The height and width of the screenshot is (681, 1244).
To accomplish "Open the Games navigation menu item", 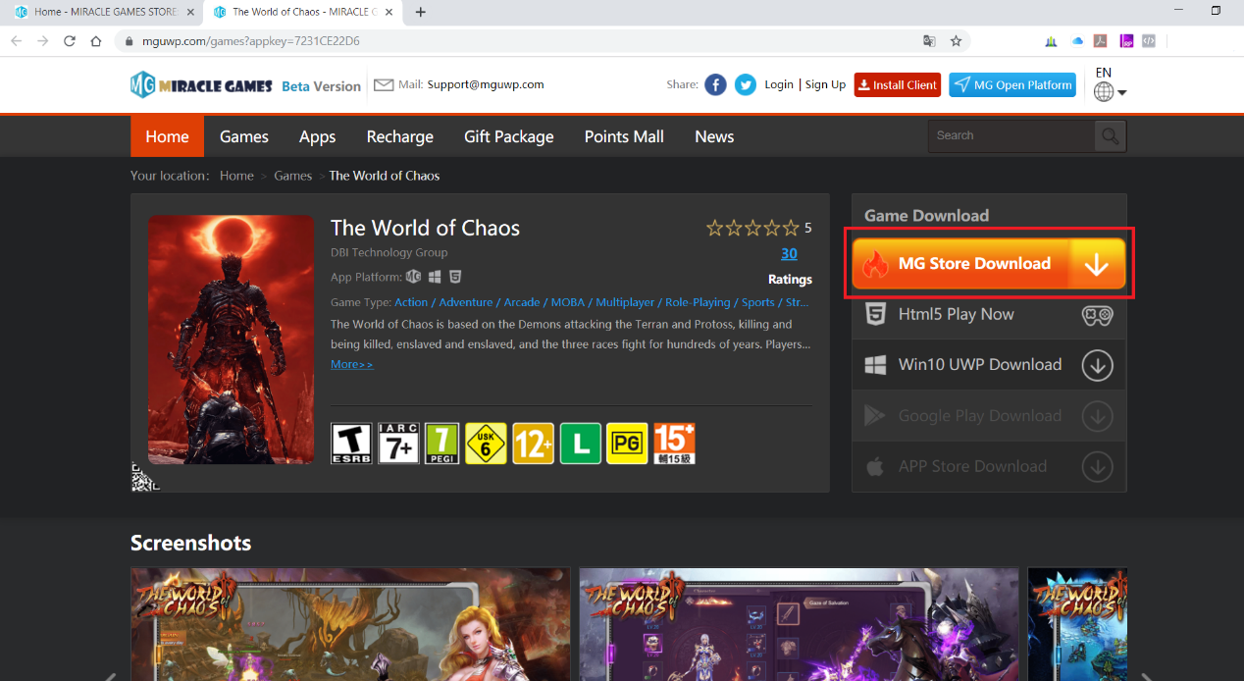I will 244,136.
